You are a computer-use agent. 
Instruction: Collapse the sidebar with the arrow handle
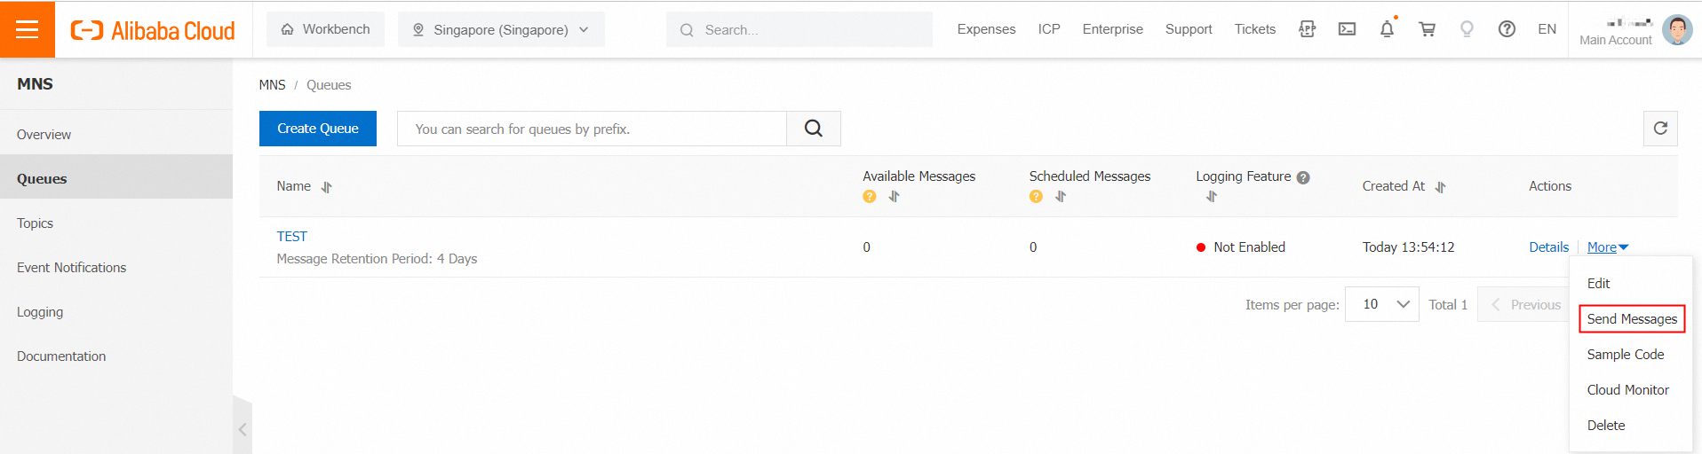(243, 429)
